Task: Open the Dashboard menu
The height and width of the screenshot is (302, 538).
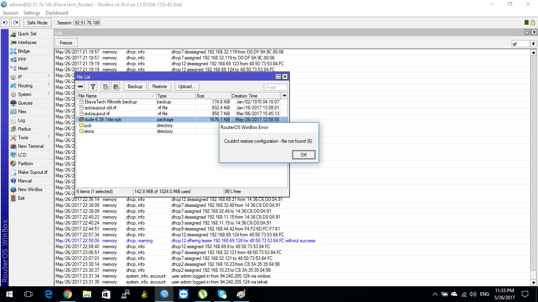Action: pyautogui.click(x=57, y=13)
